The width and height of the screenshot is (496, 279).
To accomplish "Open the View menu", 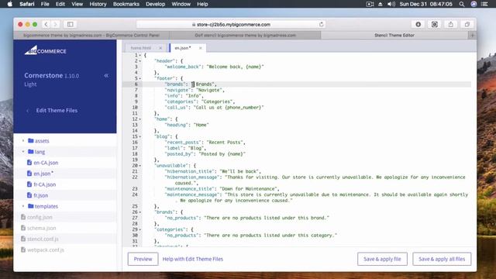I will tap(77, 4).
